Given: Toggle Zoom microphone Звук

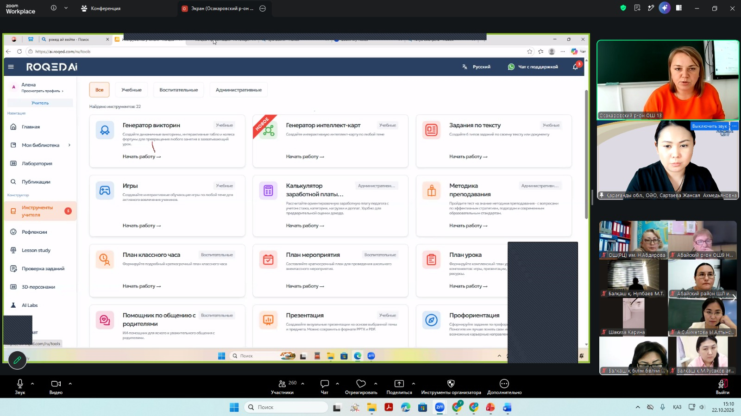Looking at the screenshot, I should [x=20, y=386].
